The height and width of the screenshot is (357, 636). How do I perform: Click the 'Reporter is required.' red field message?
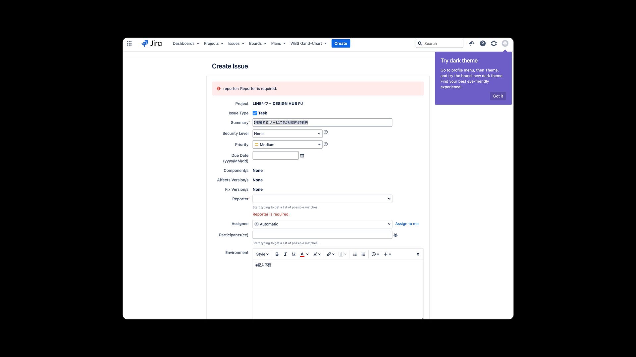[271, 214]
